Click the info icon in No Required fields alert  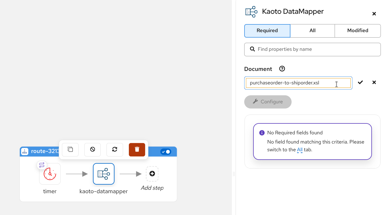[262, 133]
